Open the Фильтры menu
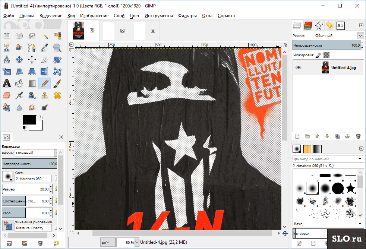This screenshot has height=249, width=366. point(187,16)
